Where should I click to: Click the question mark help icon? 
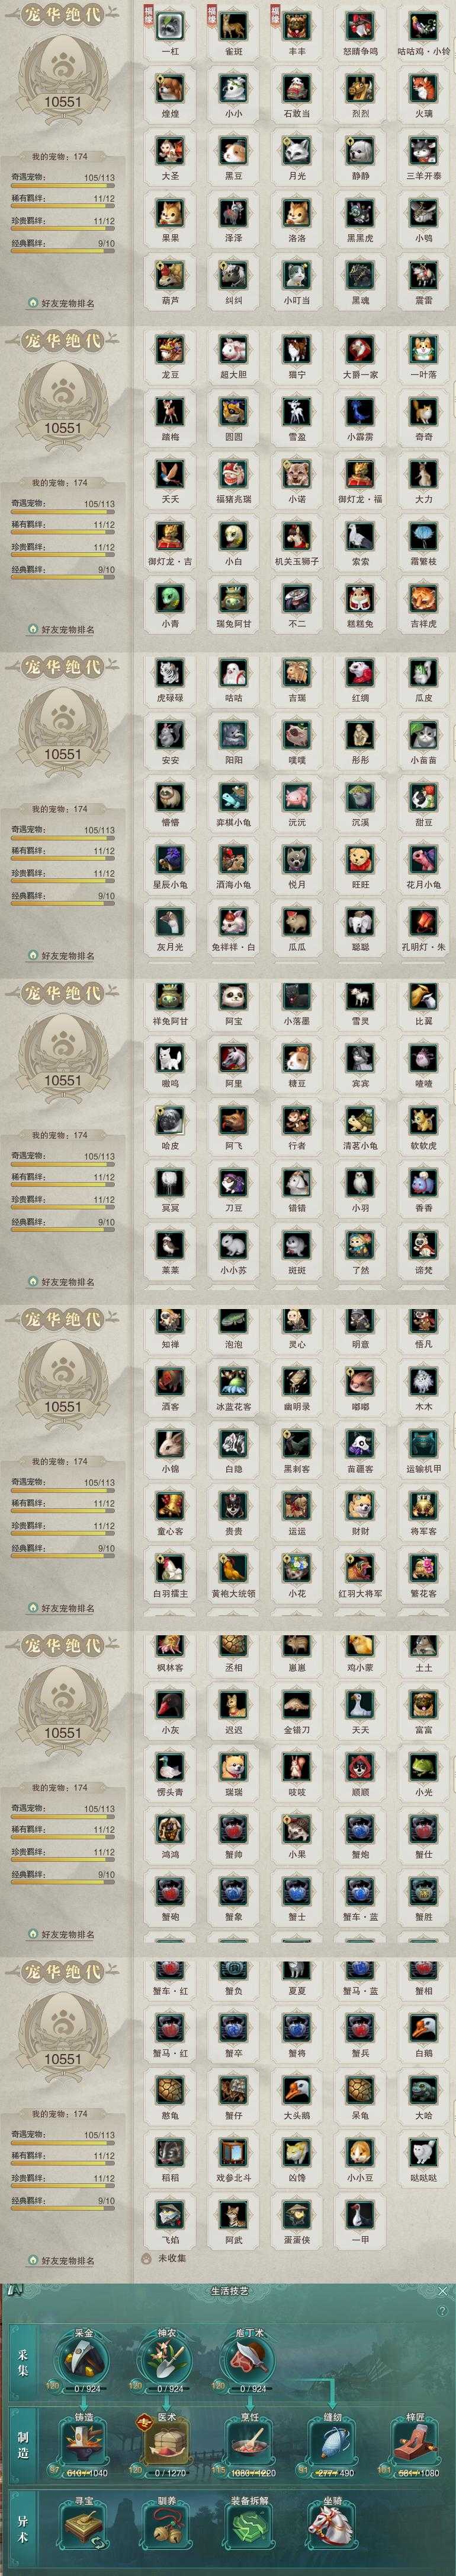coord(443,2311)
